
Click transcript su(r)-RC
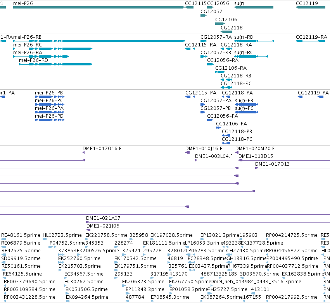coord(251,56)
